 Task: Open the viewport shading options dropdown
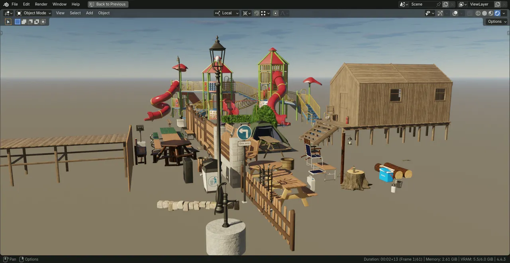[x=504, y=13]
